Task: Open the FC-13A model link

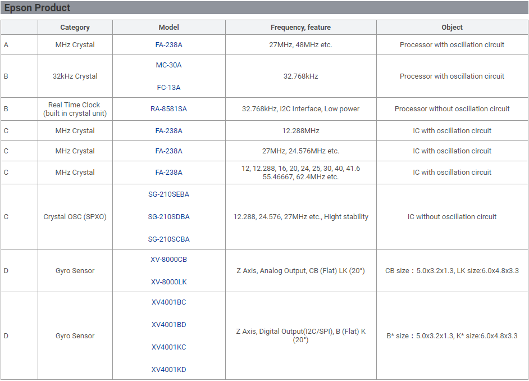Action: (168, 88)
